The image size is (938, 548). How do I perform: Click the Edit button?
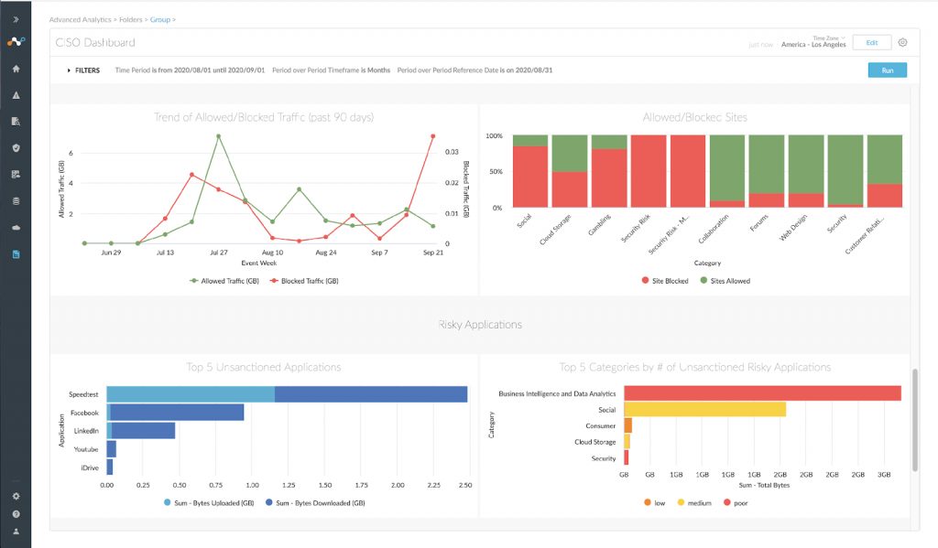click(872, 42)
